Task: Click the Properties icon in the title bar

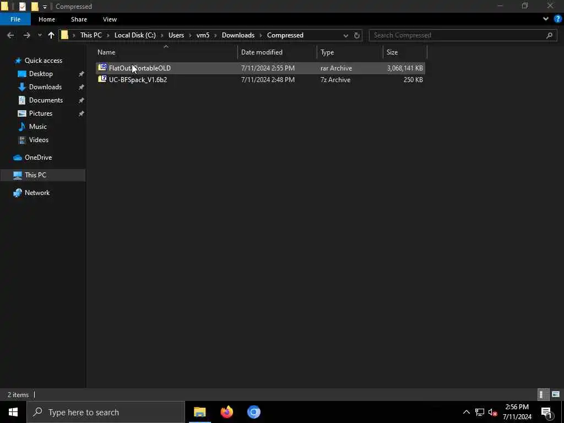Action: coord(22,7)
